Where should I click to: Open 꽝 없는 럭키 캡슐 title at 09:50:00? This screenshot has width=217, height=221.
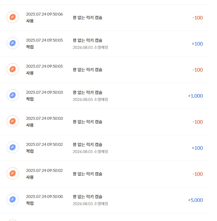(x=88, y=197)
